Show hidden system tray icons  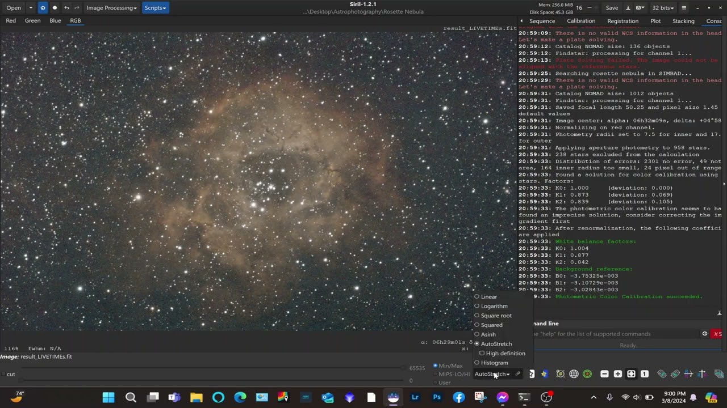point(594,397)
